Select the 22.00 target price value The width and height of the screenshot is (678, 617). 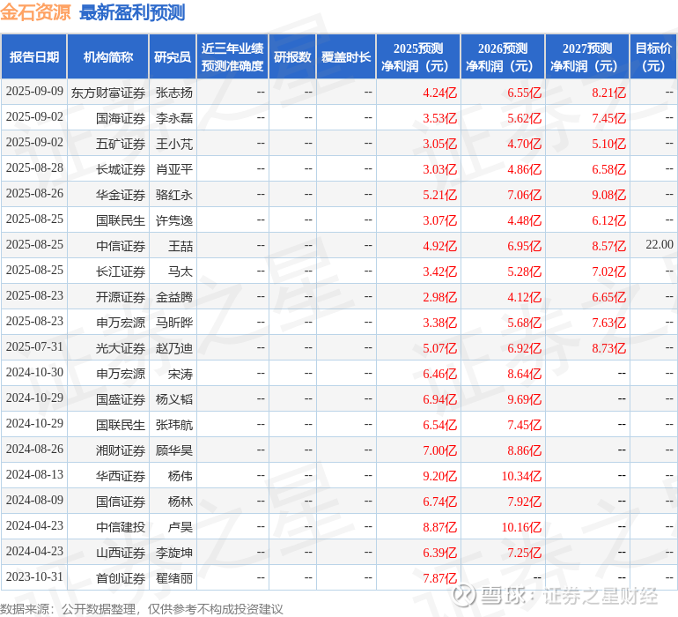(x=660, y=245)
